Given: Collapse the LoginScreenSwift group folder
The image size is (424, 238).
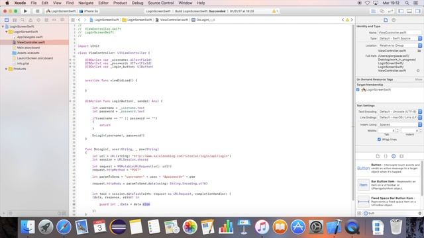Looking at the screenshot, I should pyautogui.click(x=7, y=32).
